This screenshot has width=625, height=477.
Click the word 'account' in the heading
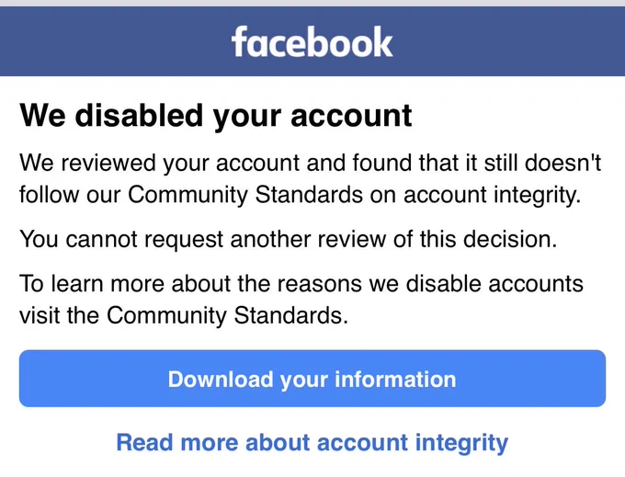coord(351,117)
